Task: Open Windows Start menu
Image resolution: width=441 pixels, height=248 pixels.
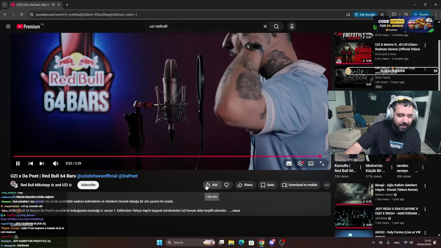Action: point(160,242)
